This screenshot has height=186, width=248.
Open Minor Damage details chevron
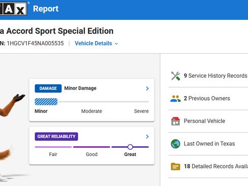click(147, 88)
